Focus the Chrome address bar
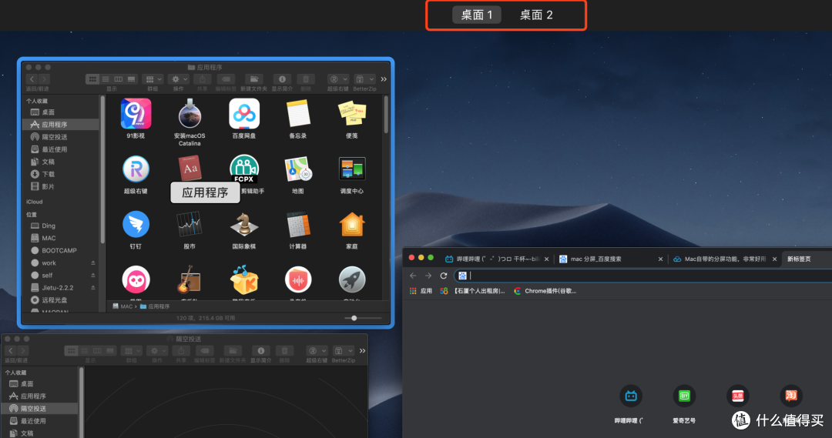 coord(643,276)
